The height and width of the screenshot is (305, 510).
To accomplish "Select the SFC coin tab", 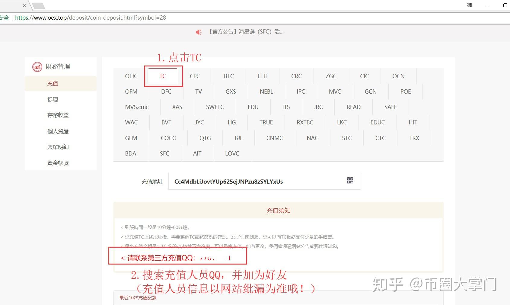I will [164, 153].
